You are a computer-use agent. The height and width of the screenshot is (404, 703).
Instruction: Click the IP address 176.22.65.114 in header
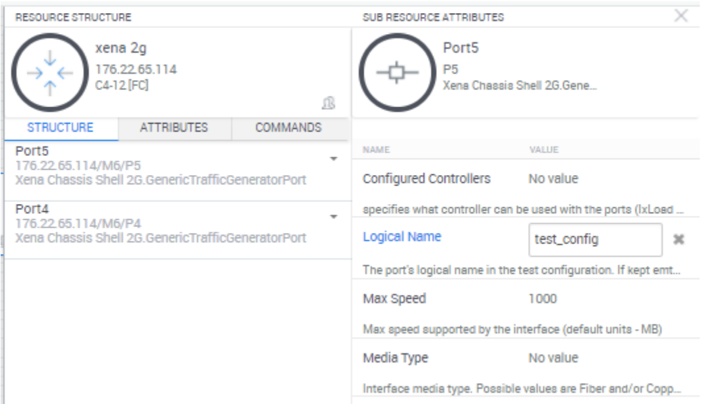[136, 69]
